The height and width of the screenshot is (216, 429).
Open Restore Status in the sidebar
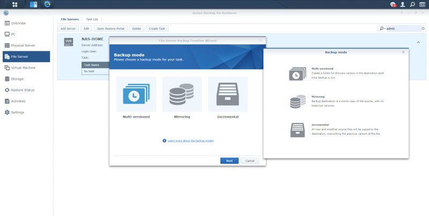click(26, 90)
